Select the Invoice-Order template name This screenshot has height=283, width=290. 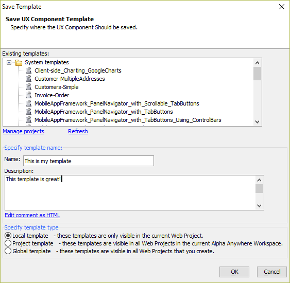[x=52, y=95]
